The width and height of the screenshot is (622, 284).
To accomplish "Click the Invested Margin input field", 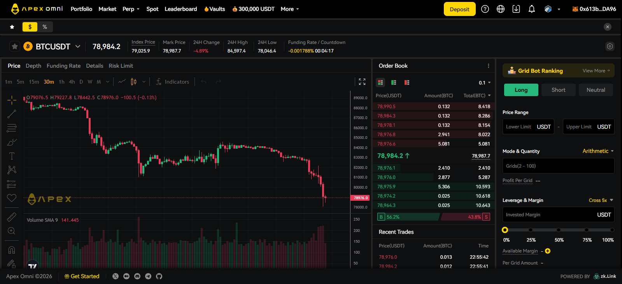I will click(x=548, y=215).
